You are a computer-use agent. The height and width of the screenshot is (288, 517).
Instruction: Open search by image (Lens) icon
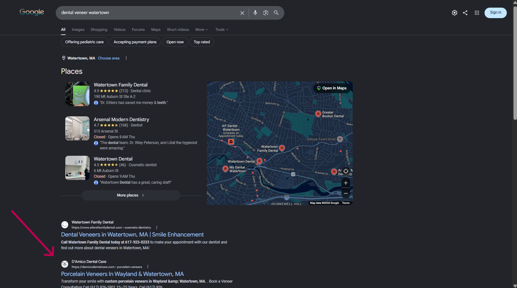[x=266, y=13]
